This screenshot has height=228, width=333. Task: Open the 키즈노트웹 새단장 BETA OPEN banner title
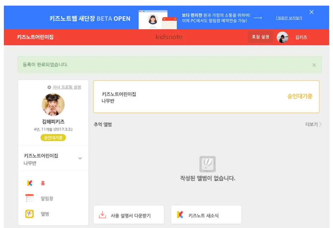[90, 18]
